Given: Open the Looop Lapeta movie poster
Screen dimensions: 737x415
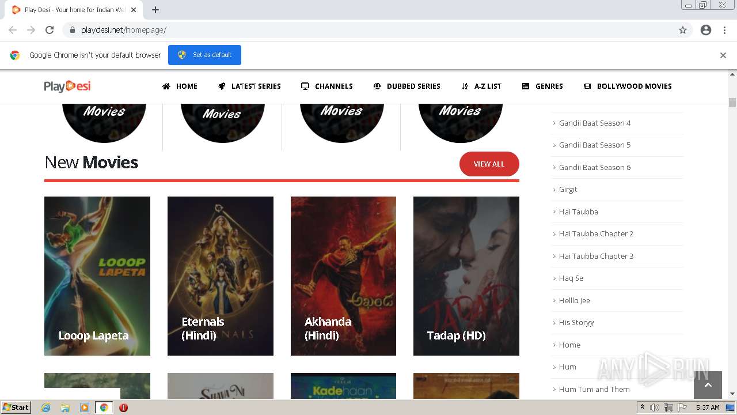Looking at the screenshot, I should point(97,276).
